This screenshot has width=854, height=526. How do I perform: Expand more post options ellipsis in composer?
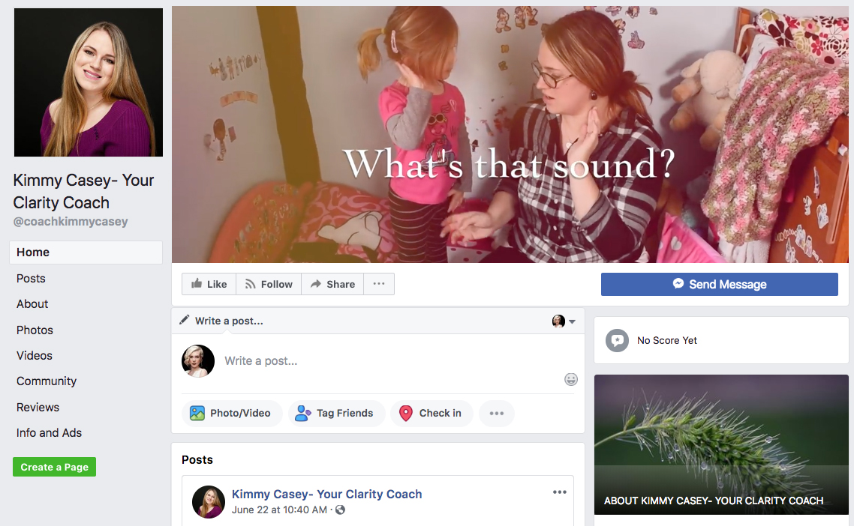497,414
